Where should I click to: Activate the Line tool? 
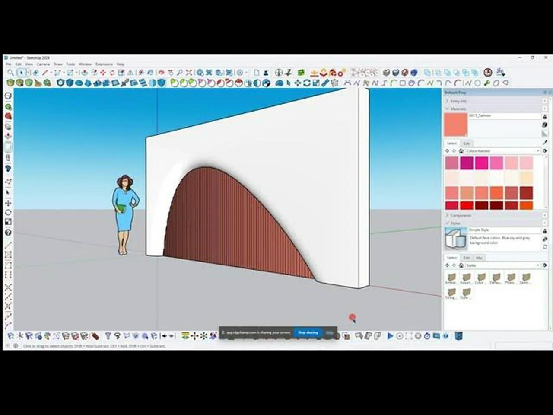[45, 72]
